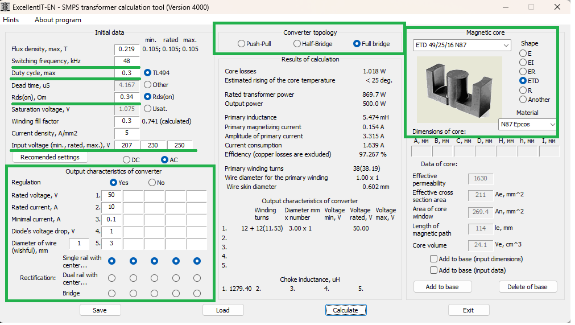The width and height of the screenshot is (575, 325).
Task: Click the ETD magnetic core image
Action: coord(460,89)
